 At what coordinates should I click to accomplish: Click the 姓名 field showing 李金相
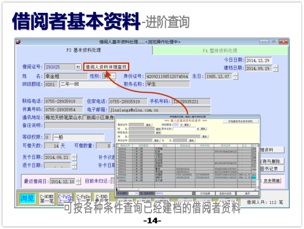[66, 76]
